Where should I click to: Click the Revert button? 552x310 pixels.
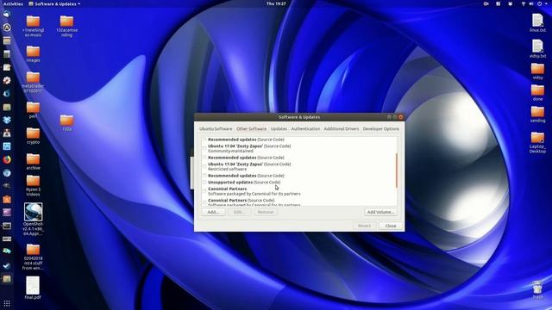click(x=364, y=226)
